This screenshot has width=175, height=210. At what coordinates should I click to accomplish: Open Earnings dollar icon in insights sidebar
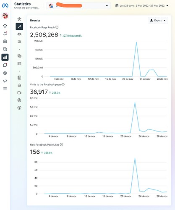[x=19, y=108]
